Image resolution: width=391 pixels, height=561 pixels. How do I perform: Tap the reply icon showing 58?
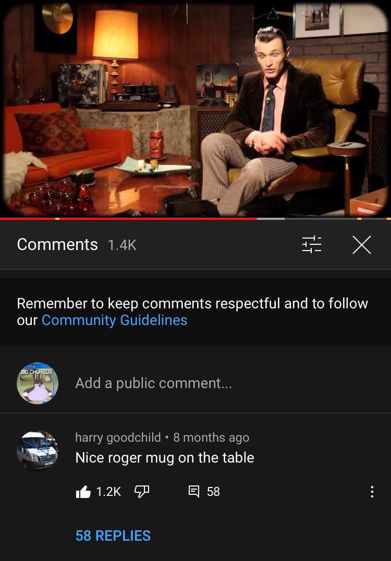coord(194,491)
